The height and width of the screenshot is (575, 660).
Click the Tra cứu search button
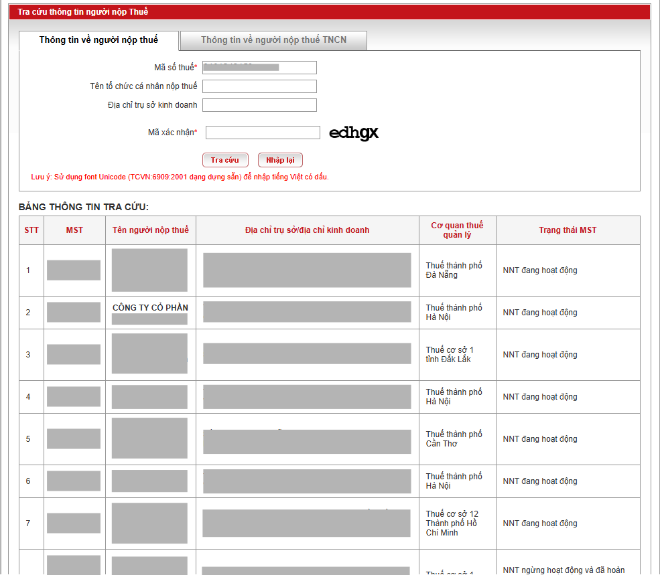tap(225, 160)
